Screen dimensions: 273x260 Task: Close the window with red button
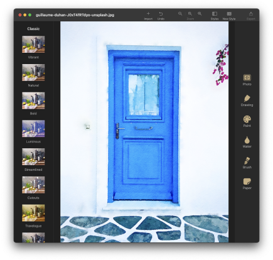click(x=20, y=15)
